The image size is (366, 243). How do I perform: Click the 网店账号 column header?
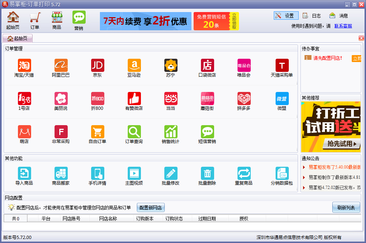pyautogui.click(x=71, y=219)
